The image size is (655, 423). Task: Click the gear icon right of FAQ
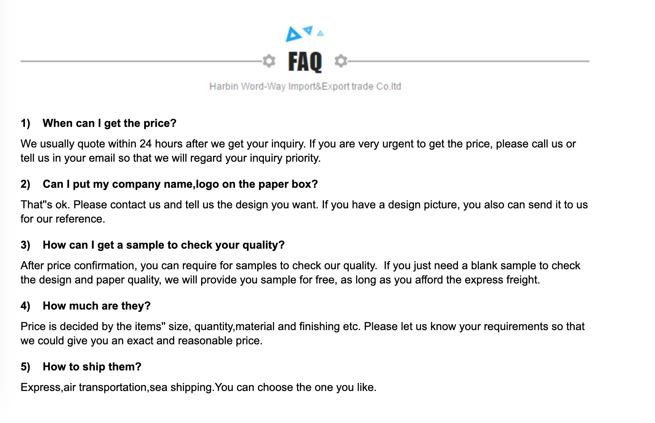coord(341,61)
